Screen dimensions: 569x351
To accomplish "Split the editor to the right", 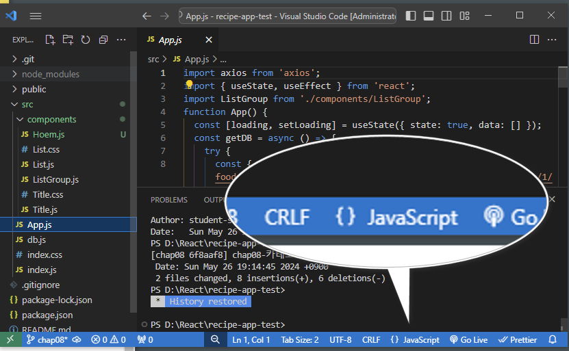I will [534, 40].
